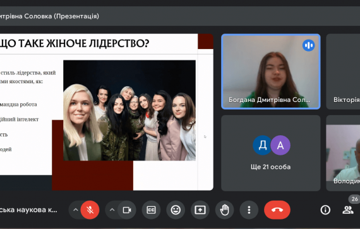Click the 26 participant count badge

(354, 199)
